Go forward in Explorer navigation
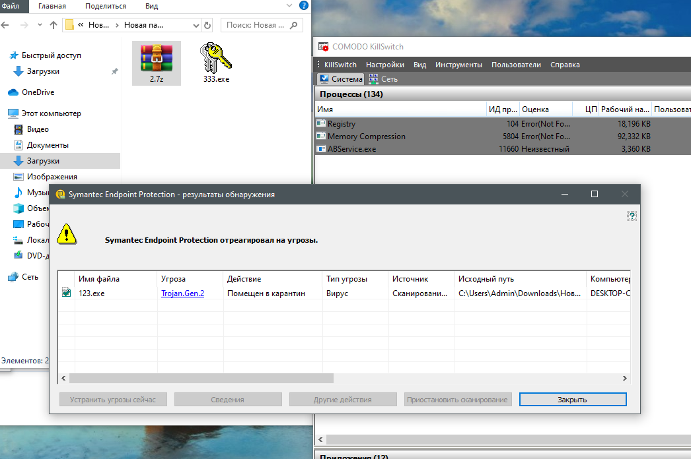 click(x=24, y=25)
